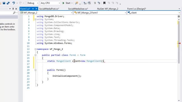182x102 pixels.
Task: Open the Undo history dropdown arrow
Action: pyautogui.click(x=17, y=3)
